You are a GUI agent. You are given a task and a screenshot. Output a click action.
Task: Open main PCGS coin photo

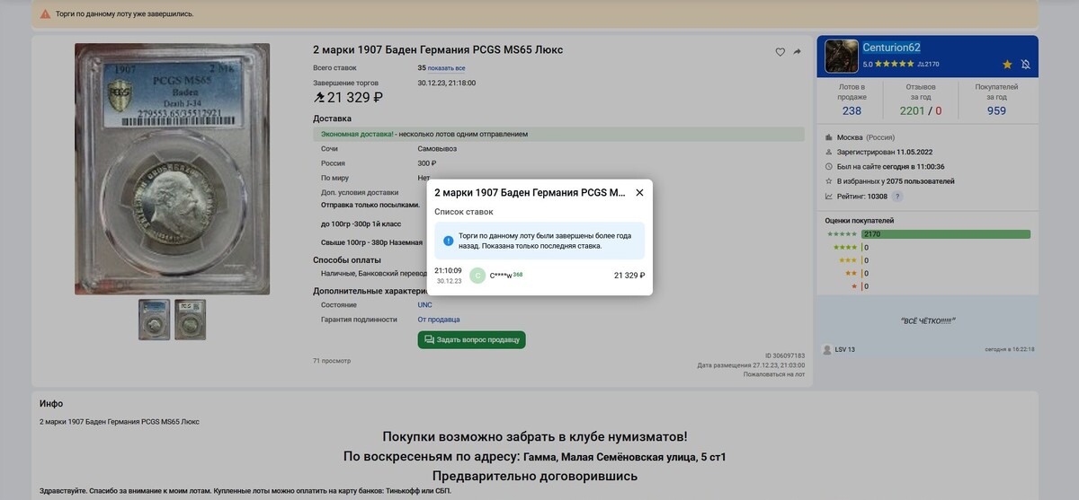(x=172, y=169)
